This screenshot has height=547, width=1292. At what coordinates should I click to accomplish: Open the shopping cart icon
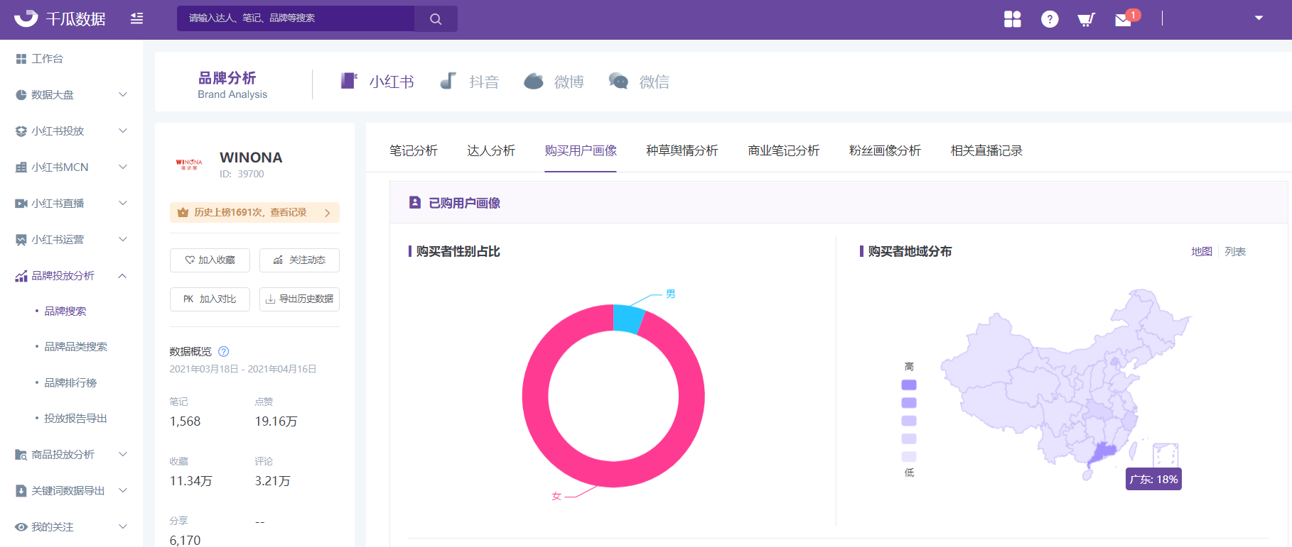(1086, 19)
